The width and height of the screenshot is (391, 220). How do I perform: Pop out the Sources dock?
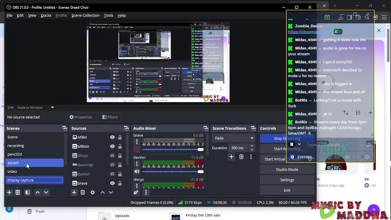(x=126, y=128)
